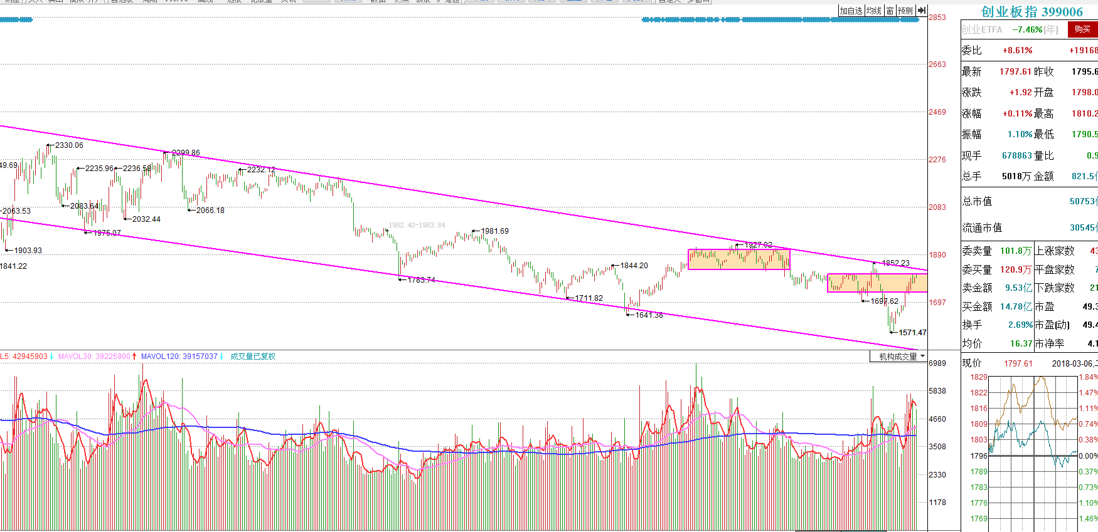Click the right orange consolidation box near 1852.23

pyautogui.click(x=877, y=283)
